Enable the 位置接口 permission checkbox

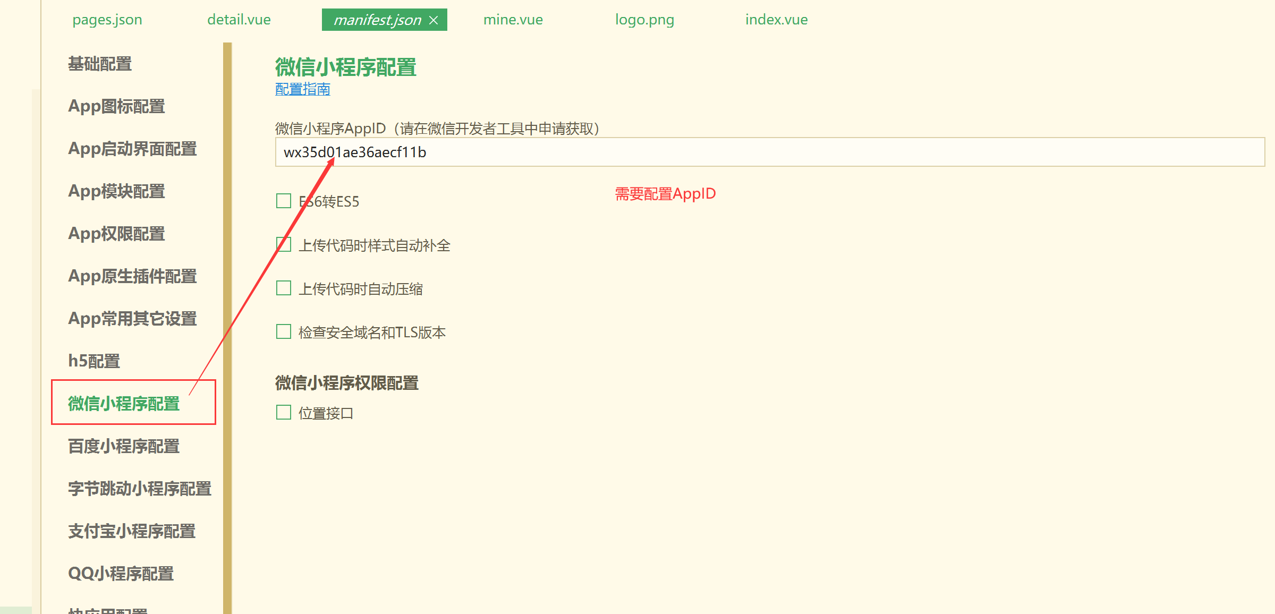point(283,412)
